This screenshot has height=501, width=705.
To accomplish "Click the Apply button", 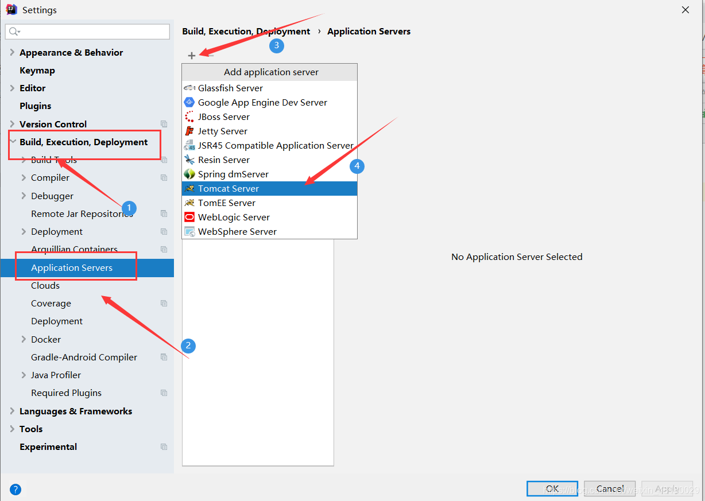I will tap(667, 489).
